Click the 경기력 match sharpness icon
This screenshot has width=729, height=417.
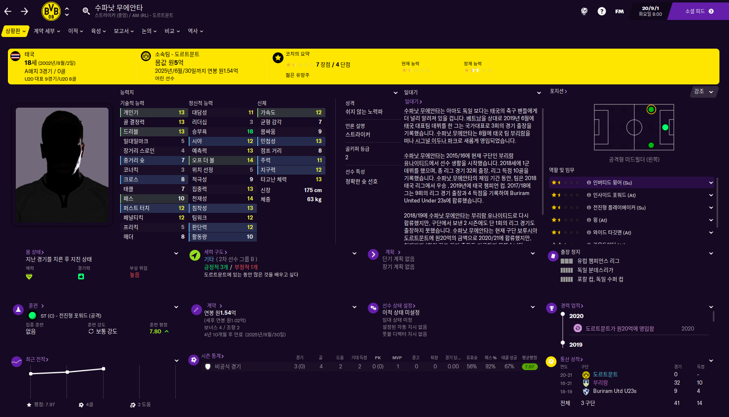(81, 276)
